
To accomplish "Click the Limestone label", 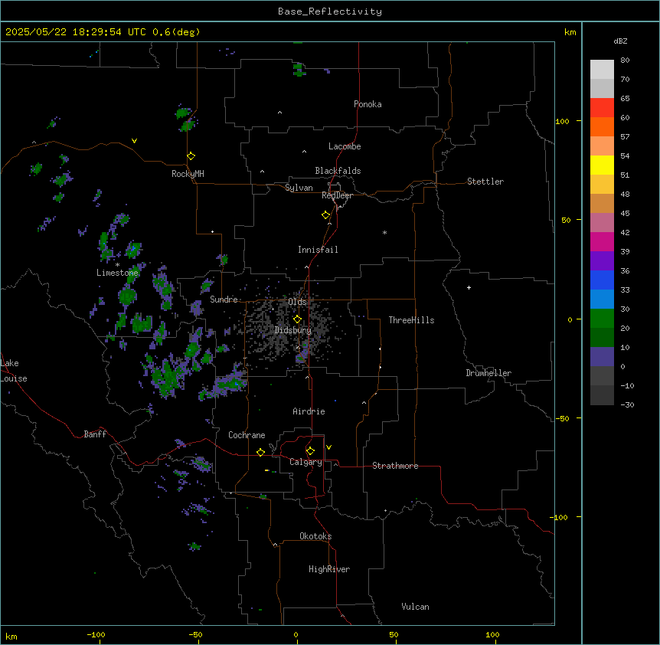I will 117,273.
